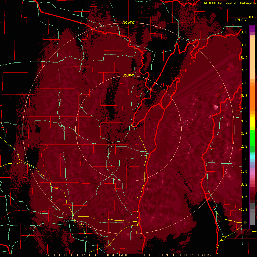Viewport: 257px width, 257px height.
Task: Click the orange color scale segment
Action: click(252, 98)
